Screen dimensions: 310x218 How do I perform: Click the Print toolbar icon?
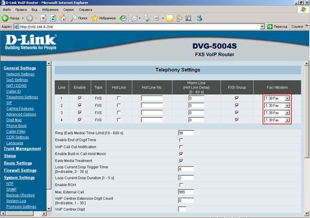[146, 18]
